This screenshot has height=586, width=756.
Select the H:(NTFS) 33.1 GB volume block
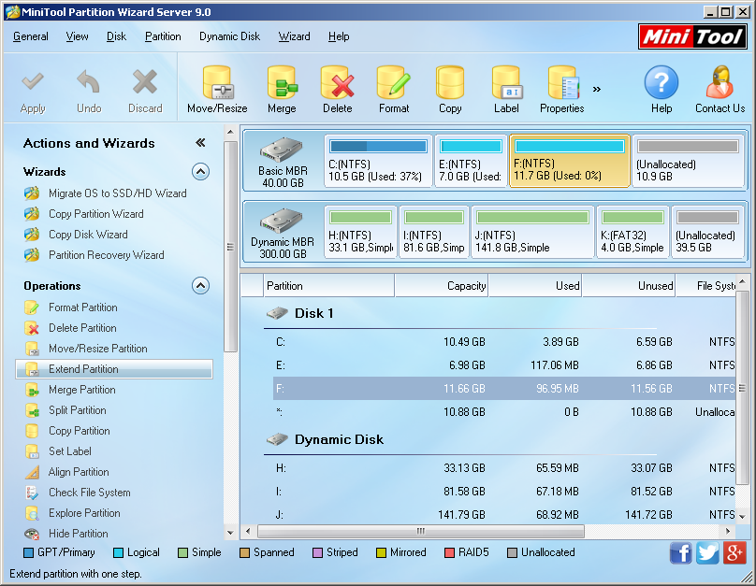click(360, 232)
